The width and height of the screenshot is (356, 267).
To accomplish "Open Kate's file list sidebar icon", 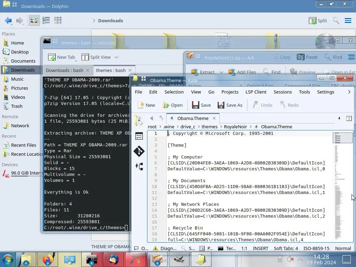I will tap(139, 136).
